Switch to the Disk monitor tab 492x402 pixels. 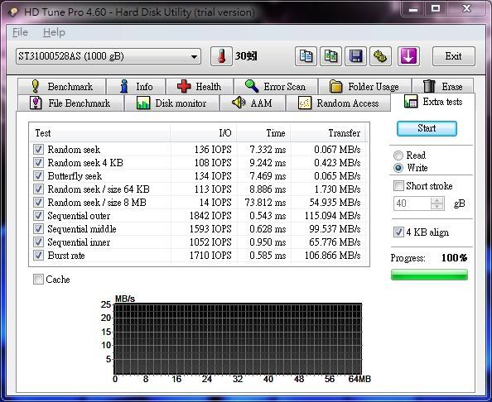click(x=171, y=103)
